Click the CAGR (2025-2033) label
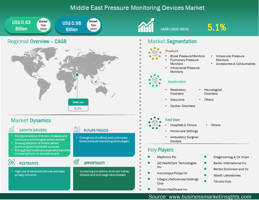 [175, 29]
